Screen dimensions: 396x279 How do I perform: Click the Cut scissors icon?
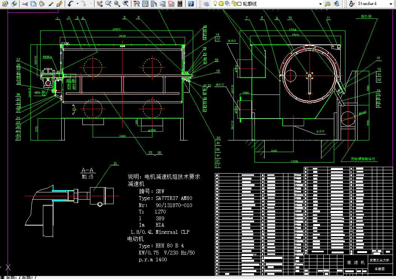[24, 3]
